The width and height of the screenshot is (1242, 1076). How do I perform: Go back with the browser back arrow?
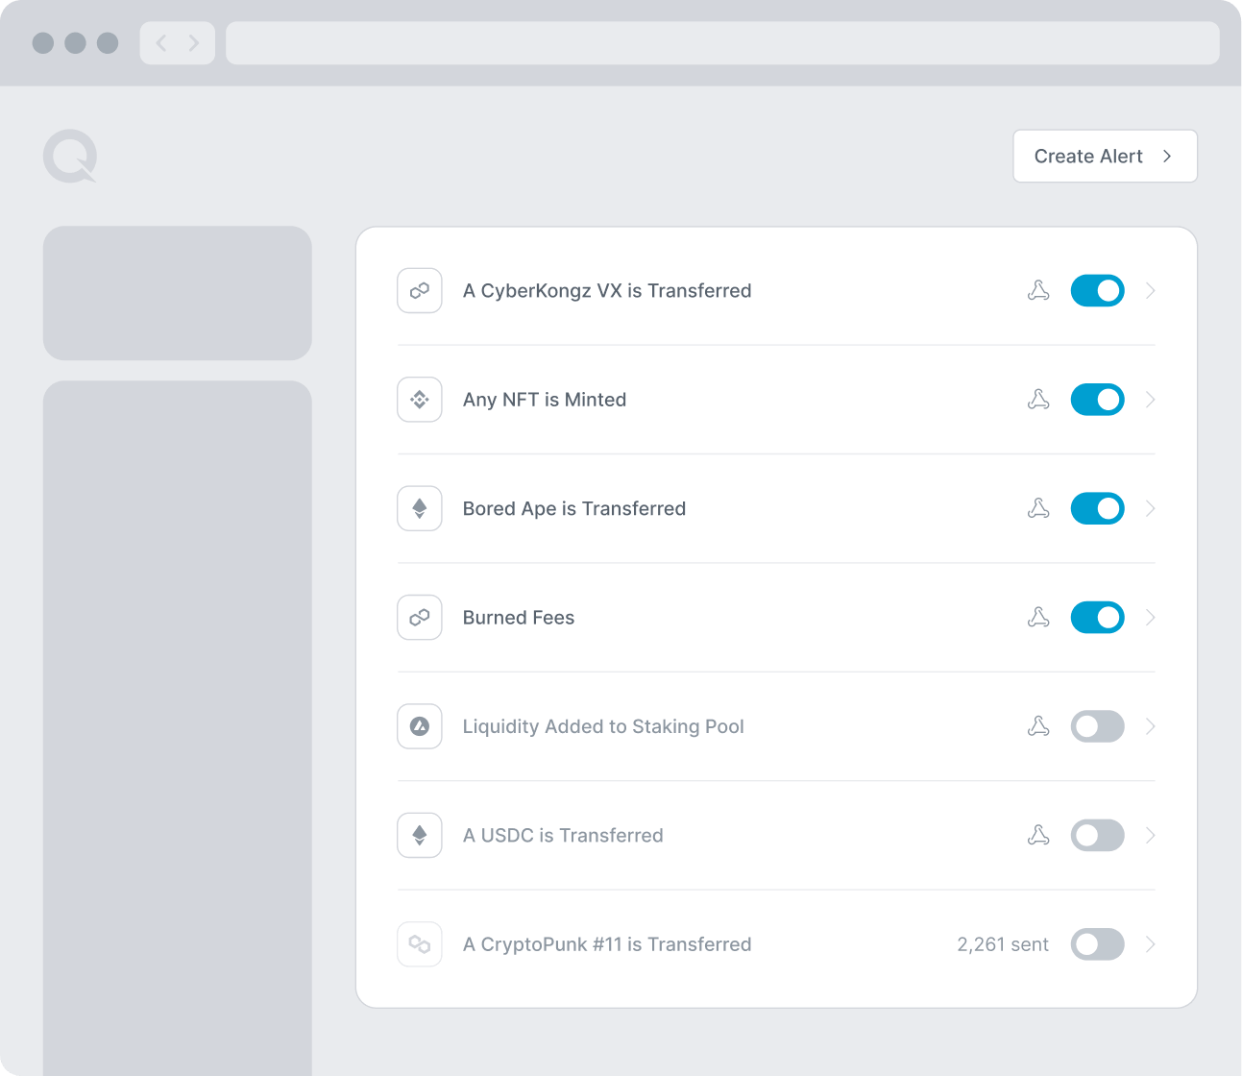coord(161,43)
